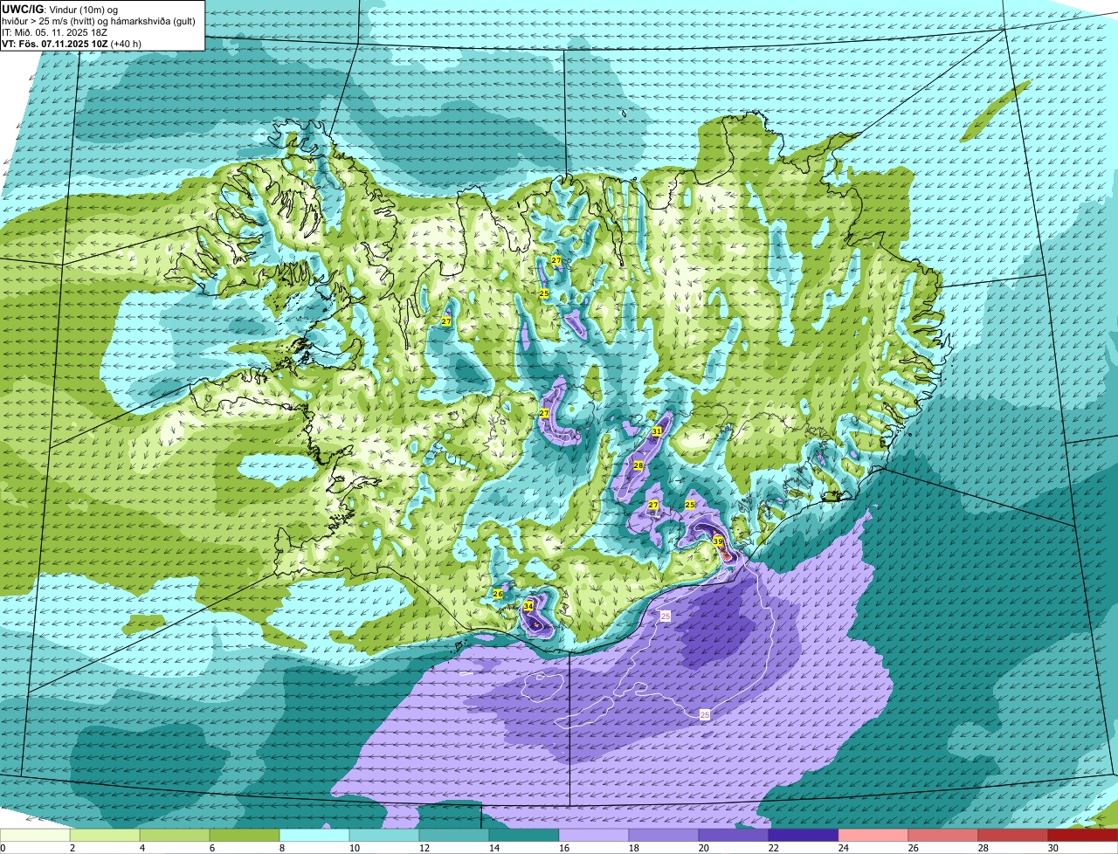Click legend tick value '16'
1118x854 pixels.
(563, 848)
